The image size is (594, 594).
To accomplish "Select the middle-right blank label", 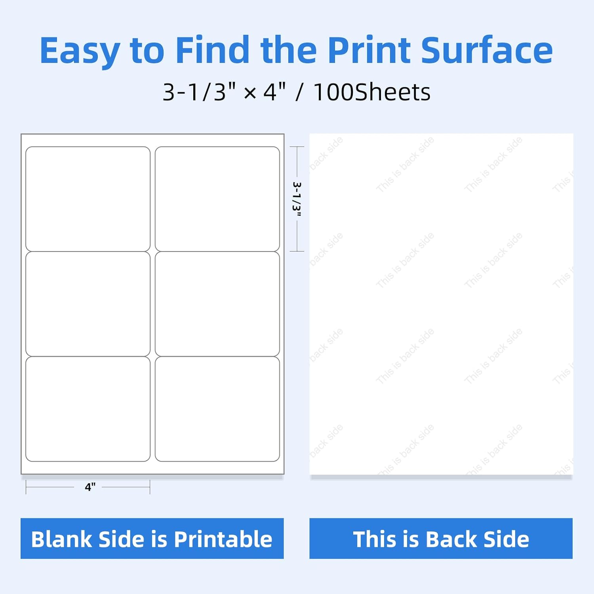I will (x=217, y=304).
